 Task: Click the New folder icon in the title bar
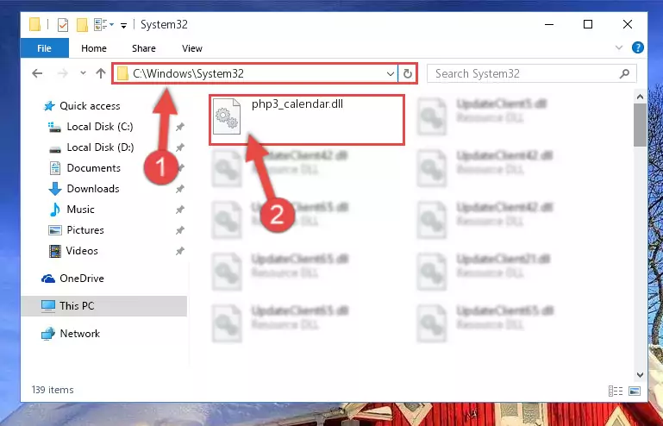point(82,25)
